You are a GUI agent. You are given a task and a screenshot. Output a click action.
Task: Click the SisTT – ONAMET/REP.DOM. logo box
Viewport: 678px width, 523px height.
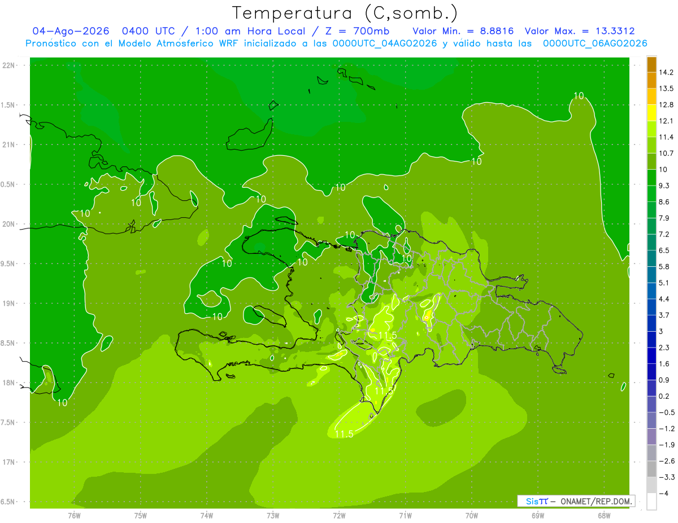point(576,501)
